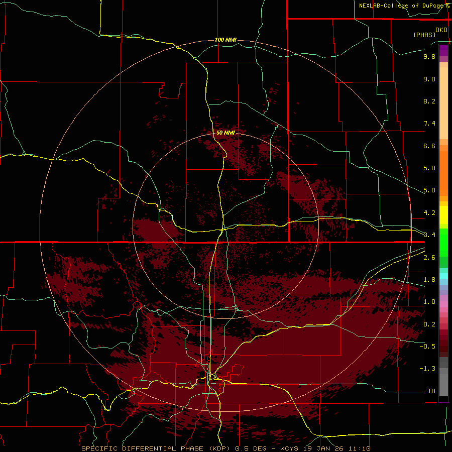Screen dimensions: 452x452
Task: Click the "50 NMI" range ring label
Action: (x=225, y=133)
